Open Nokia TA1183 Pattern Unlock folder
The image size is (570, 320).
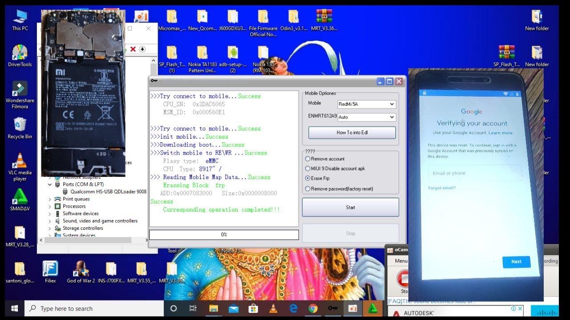coord(202,59)
